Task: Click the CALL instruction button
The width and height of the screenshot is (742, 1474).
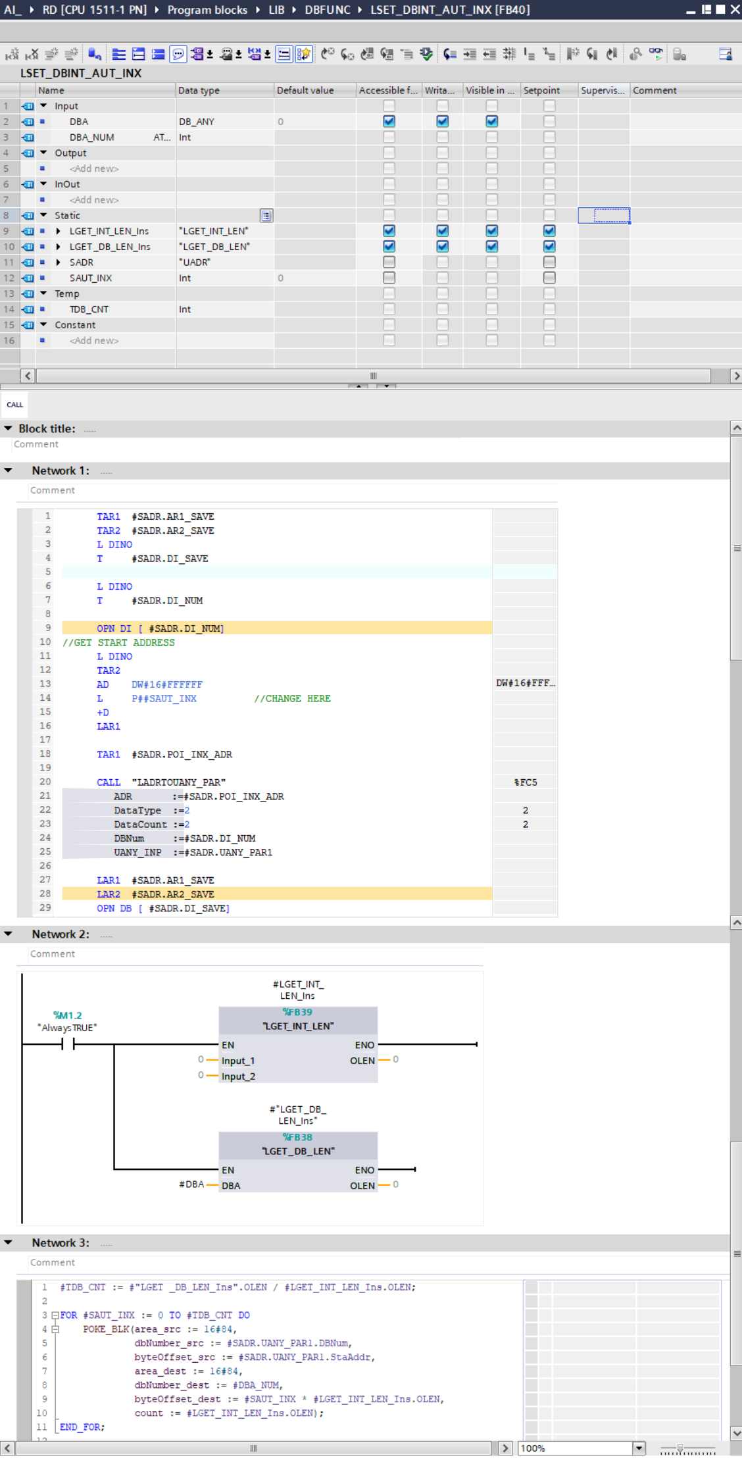Action: [14, 405]
